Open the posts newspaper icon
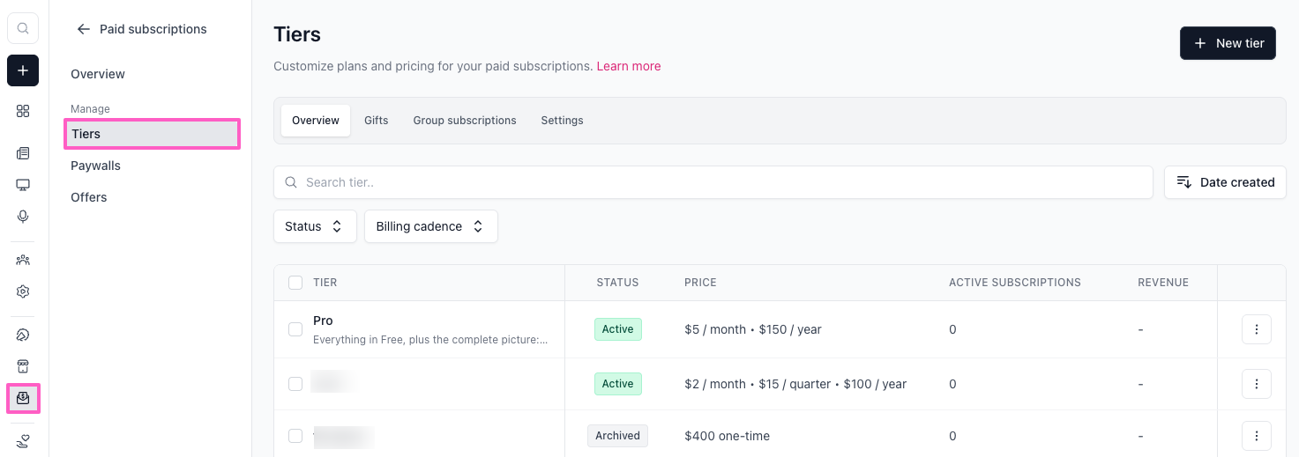This screenshot has height=457, width=1299. click(23, 153)
